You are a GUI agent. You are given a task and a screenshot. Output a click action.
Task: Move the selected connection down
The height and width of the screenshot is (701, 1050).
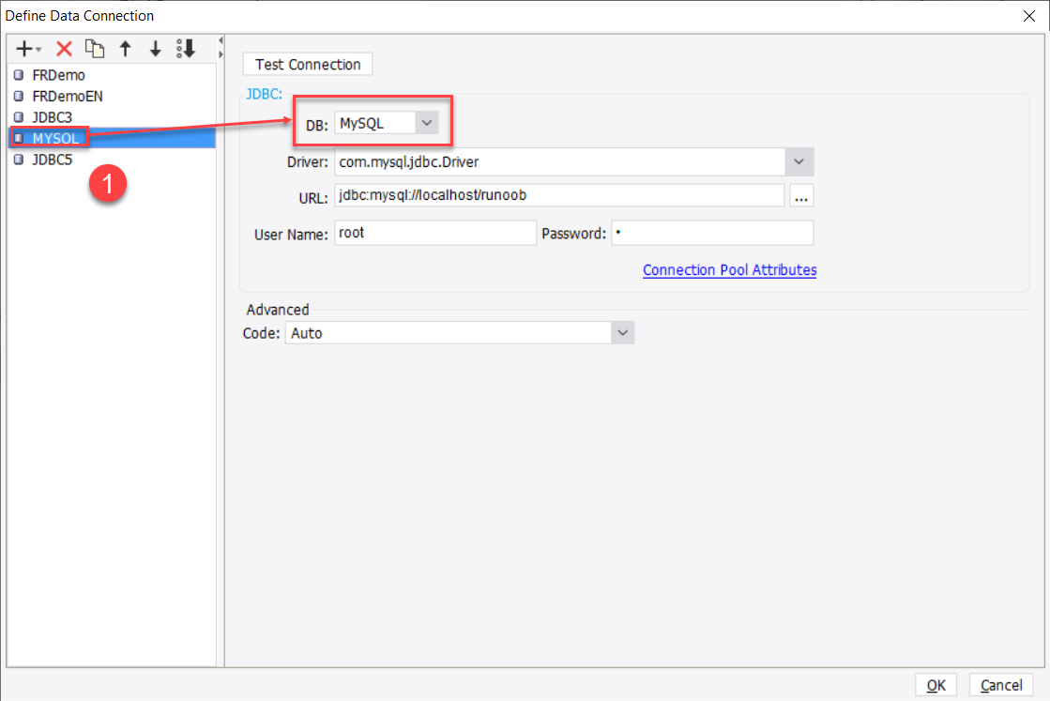tap(155, 48)
